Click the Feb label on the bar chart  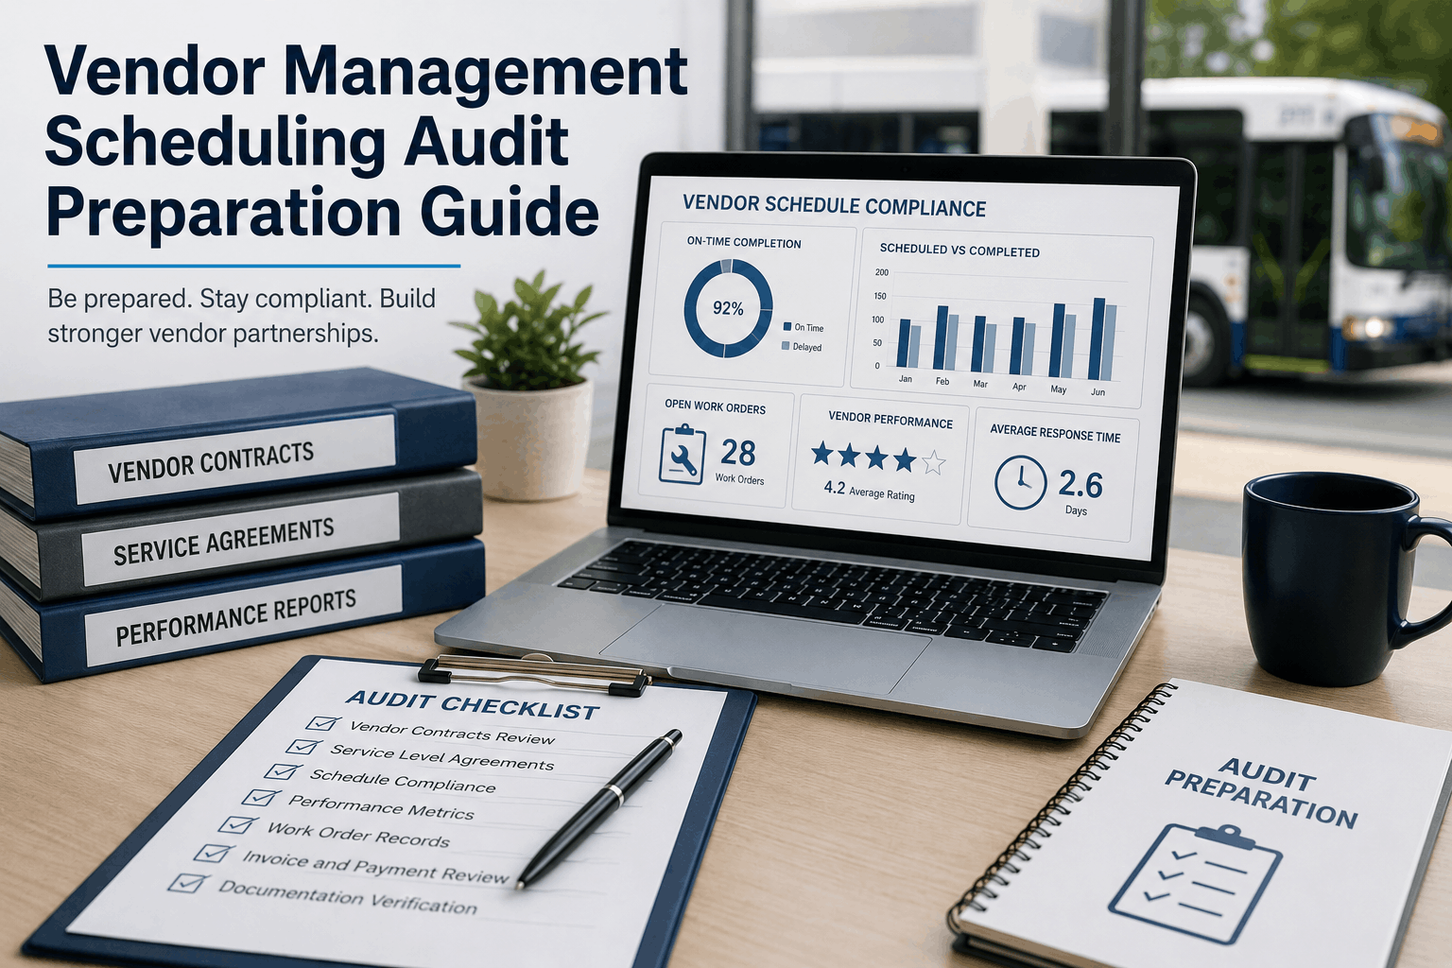point(942,381)
